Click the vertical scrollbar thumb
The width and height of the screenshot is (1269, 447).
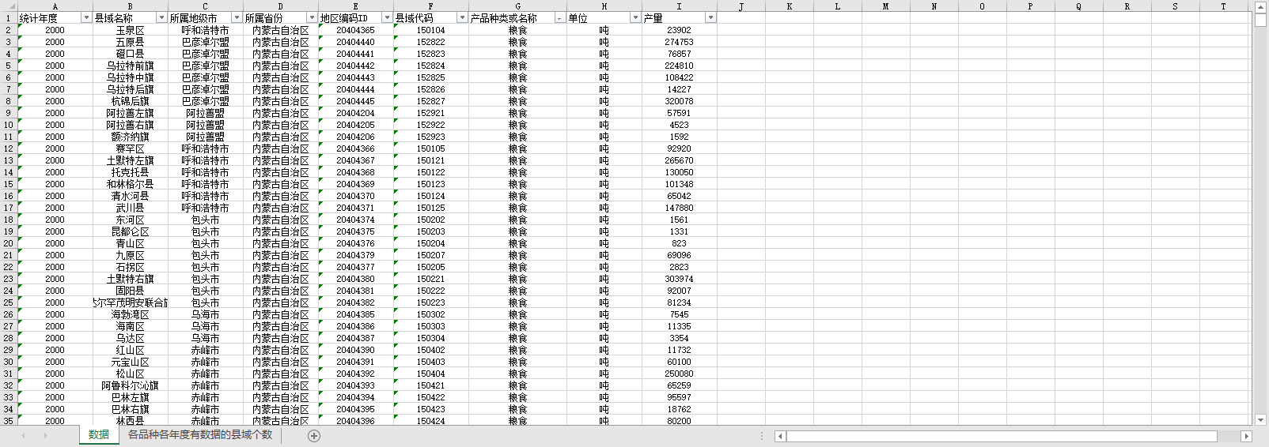coord(1261,20)
